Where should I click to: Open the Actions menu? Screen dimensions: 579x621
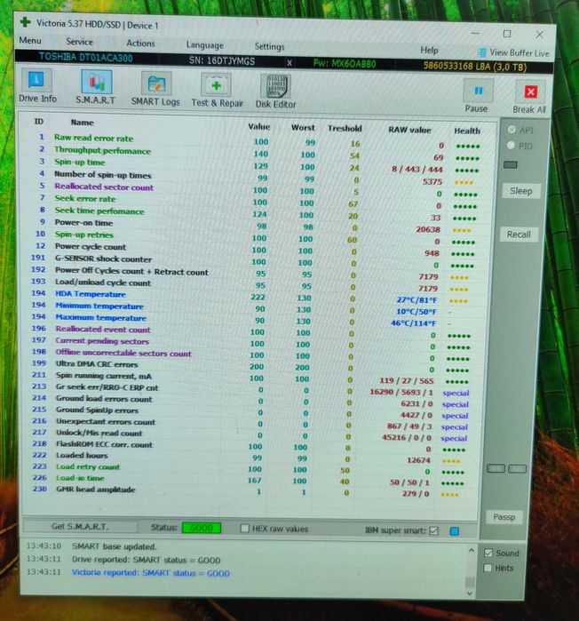(x=140, y=44)
